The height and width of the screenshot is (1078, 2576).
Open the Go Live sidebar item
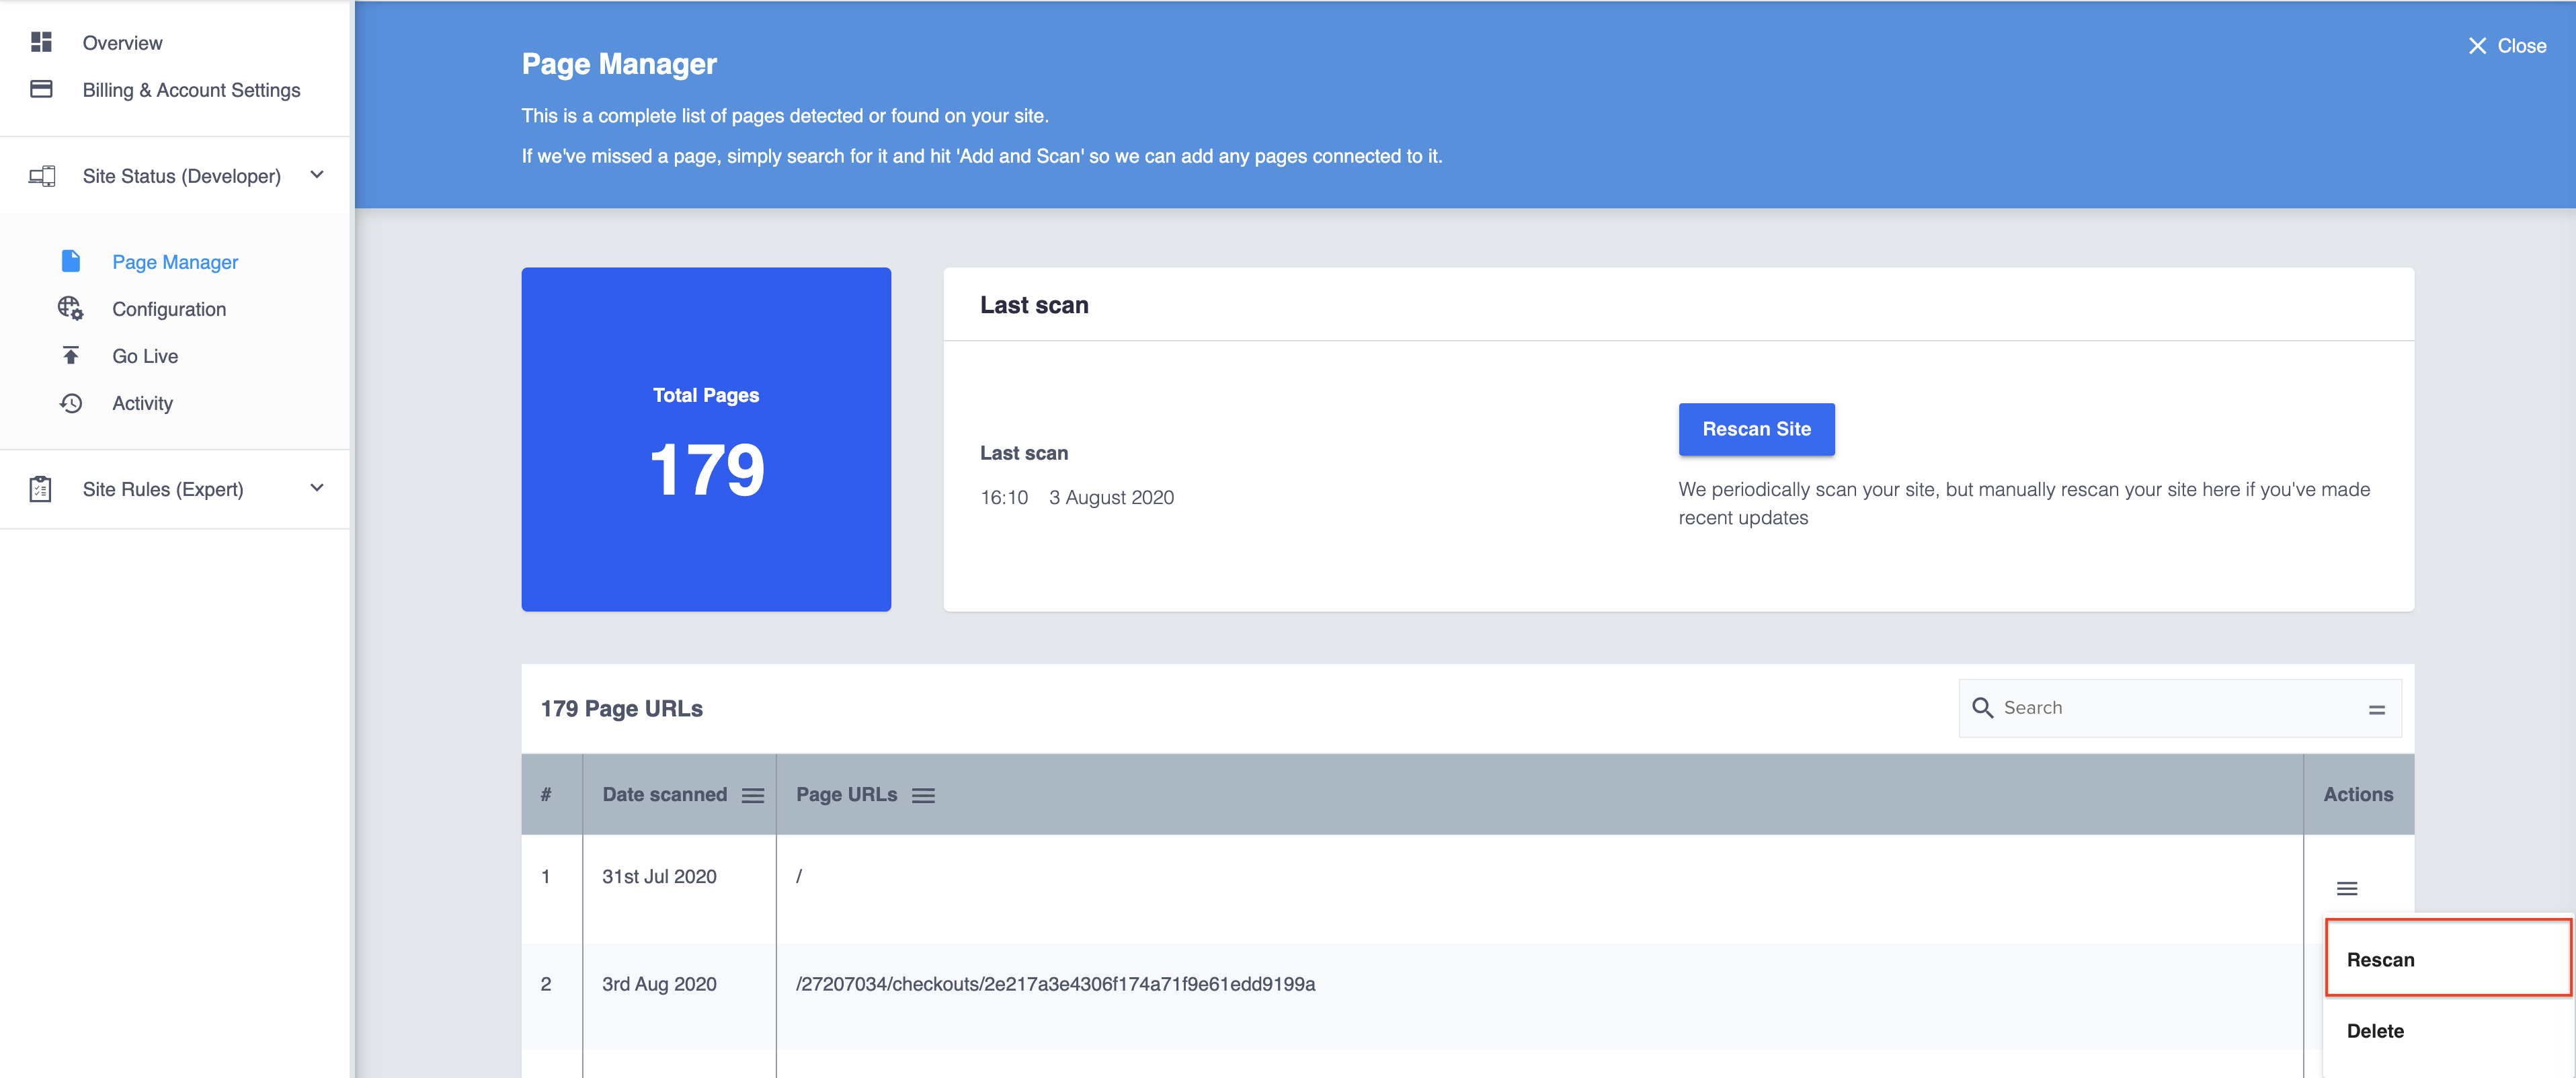tap(145, 356)
